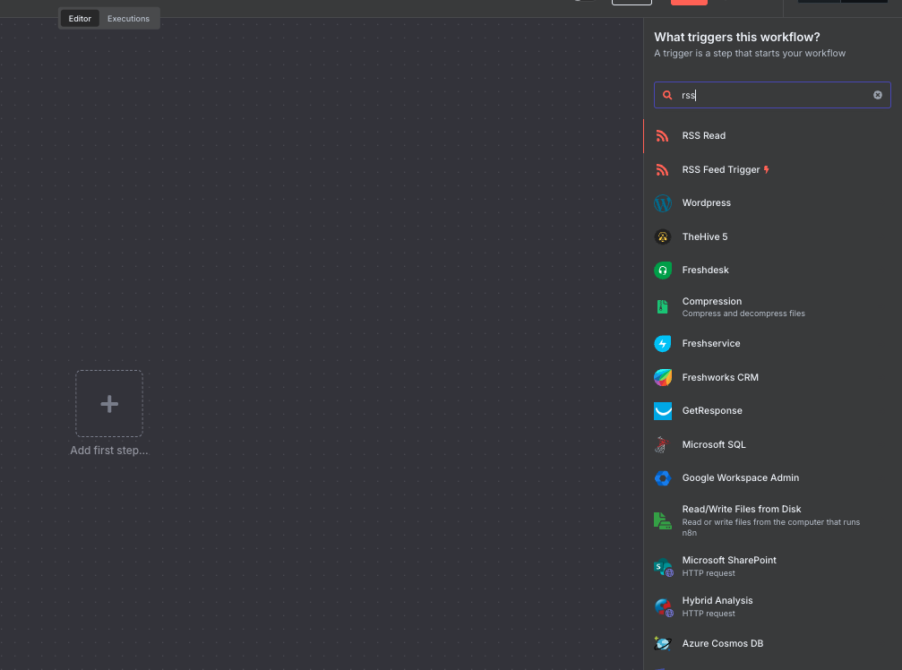Click the Freshdesk headset icon
The image size is (902, 670).
[x=663, y=271]
